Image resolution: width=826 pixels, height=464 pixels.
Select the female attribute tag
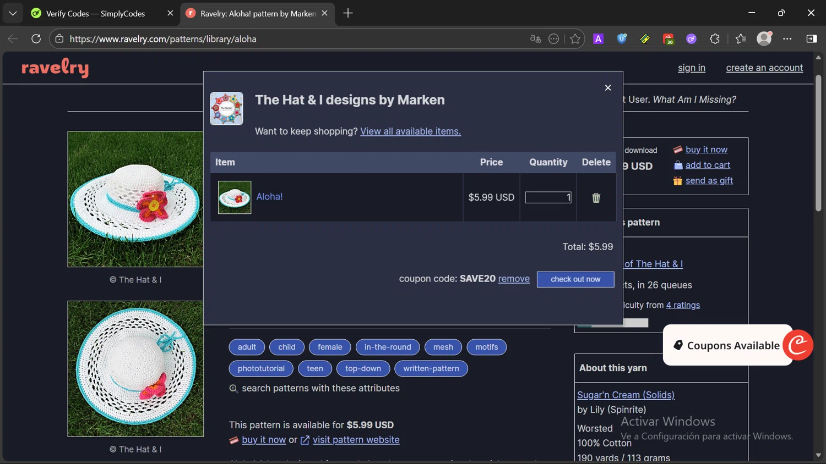(x=330, y=347)
